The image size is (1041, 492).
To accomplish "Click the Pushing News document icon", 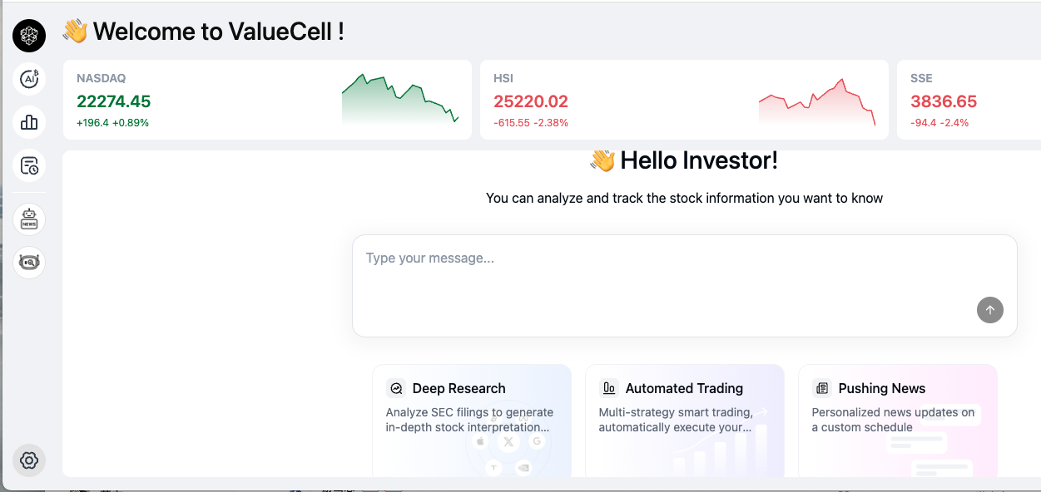I will [x=821, y=387].
